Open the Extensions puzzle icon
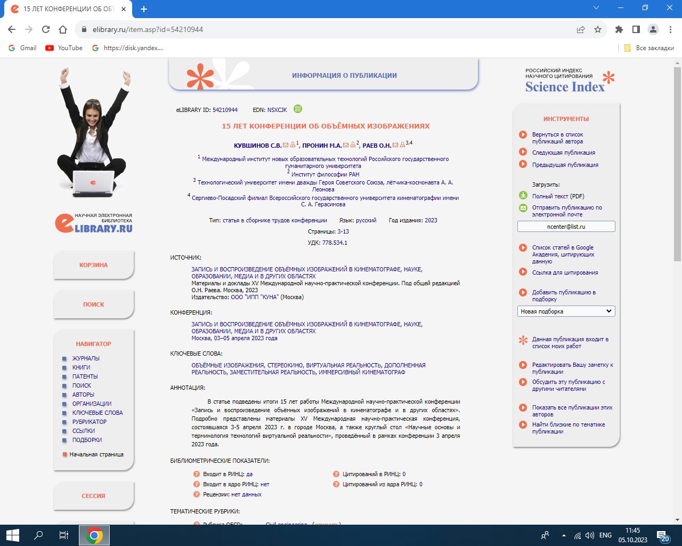The image size is (682, 546). 619,29
